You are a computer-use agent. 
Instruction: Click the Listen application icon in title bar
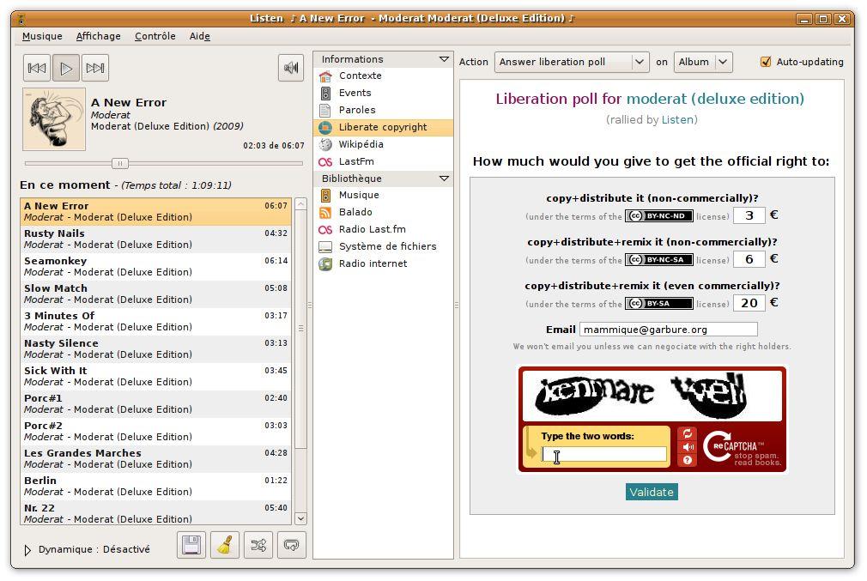click(21, 19)
